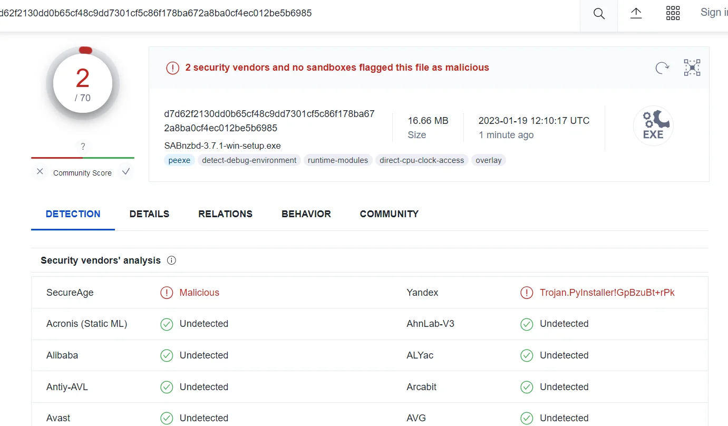The height and width of the screenshot is (426, 728).
Task: Click the Antiy-AVL vendor name
Action: pos(67,387)
